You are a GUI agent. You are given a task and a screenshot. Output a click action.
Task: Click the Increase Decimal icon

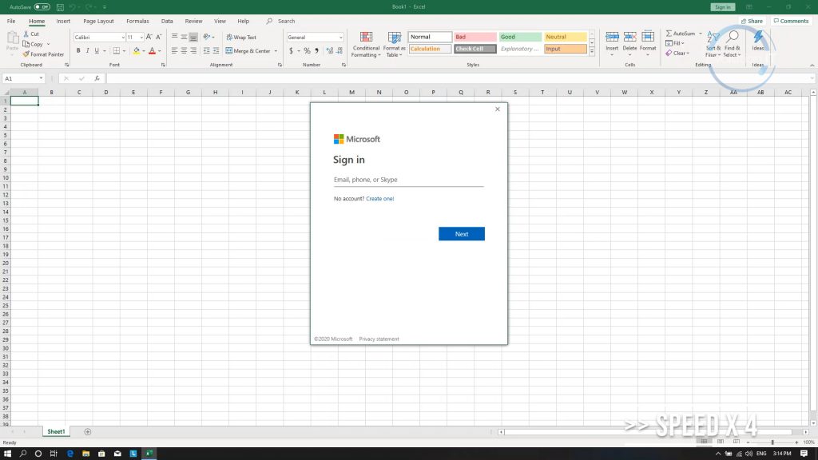coord(330,51)
